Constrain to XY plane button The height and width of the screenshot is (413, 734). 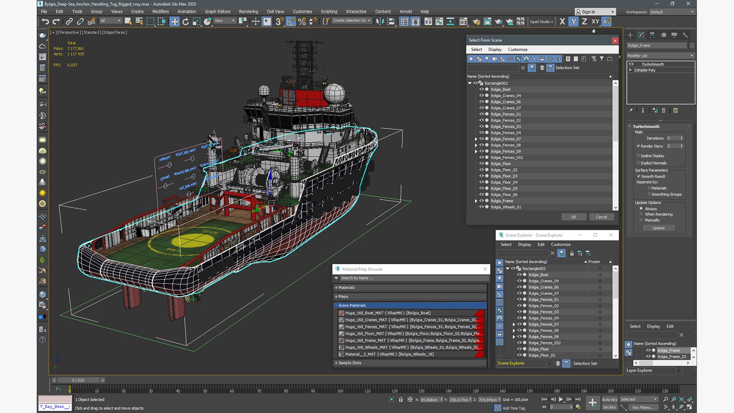pos(595,21)
